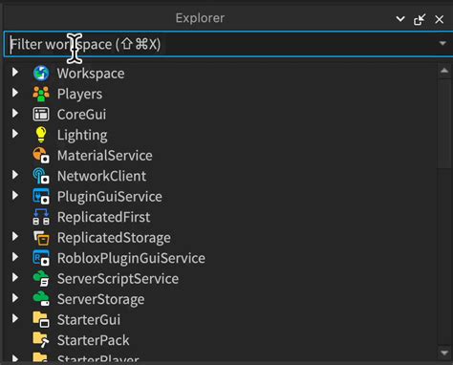The height and width of the screenshot is (365, 453).
Task: Click the scrollbar down arrow
Action: 444,353
